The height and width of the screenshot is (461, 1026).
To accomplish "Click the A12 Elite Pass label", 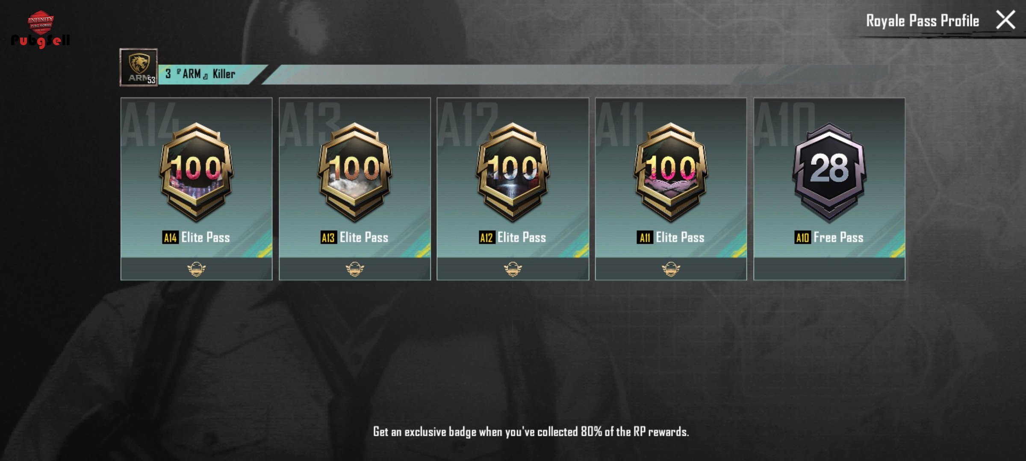I will click(513, 237).
